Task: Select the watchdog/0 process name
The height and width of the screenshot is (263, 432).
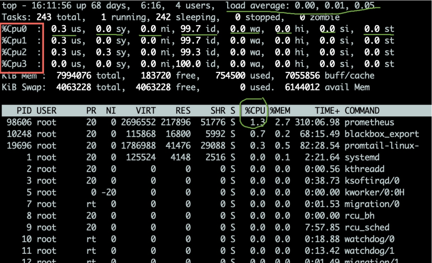Action: (x=370, y=239)
